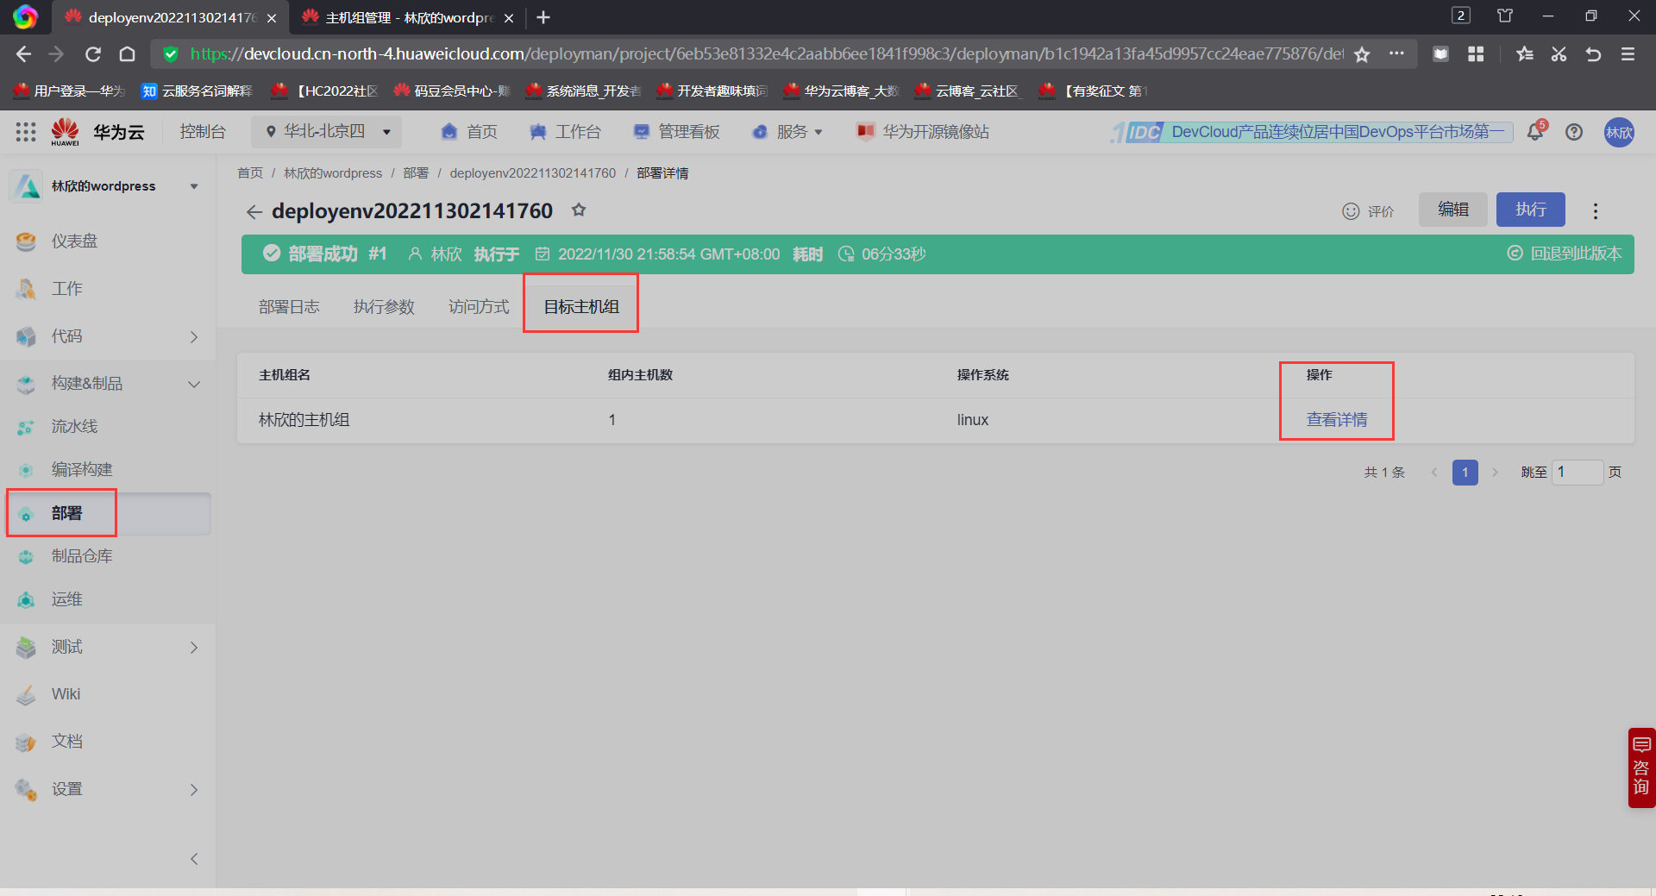Open the browser favorites list icon
This screenshot has width=1656, height=896.
coord(1524,54)
